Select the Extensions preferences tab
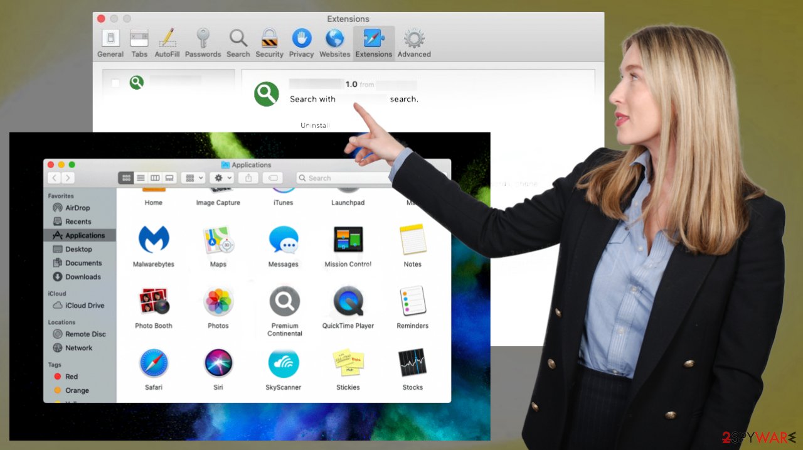 (x=374, y=43)
